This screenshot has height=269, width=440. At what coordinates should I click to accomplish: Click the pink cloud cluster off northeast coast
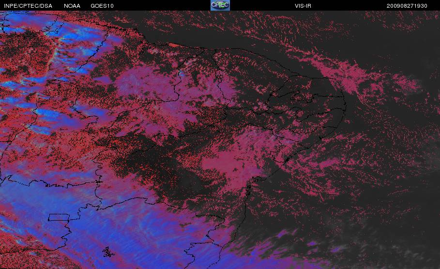tap(351, 77)
